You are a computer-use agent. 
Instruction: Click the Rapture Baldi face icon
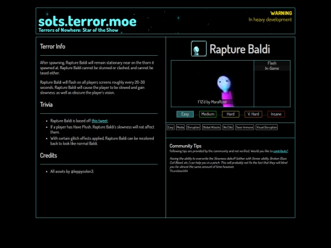pos(199,49)
